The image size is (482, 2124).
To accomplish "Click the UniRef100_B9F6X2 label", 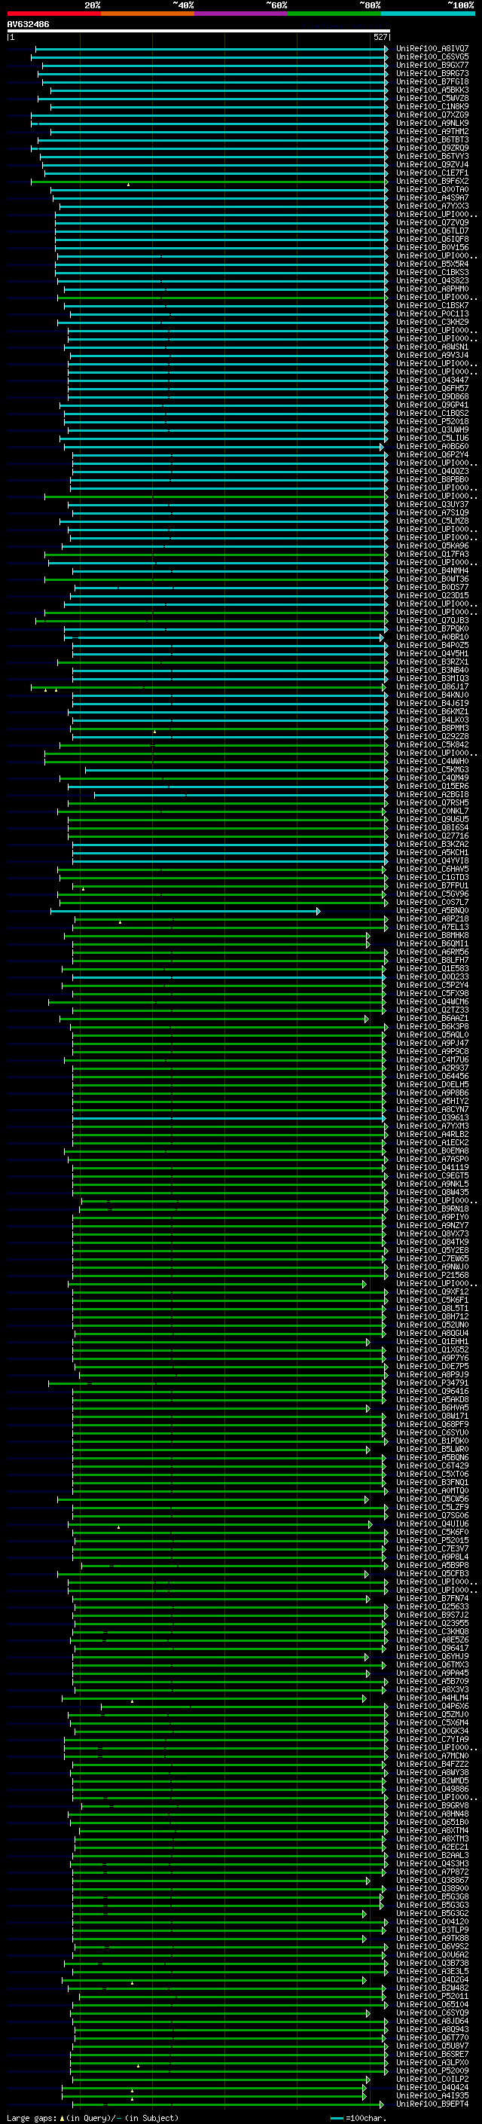I will (432, 182).
